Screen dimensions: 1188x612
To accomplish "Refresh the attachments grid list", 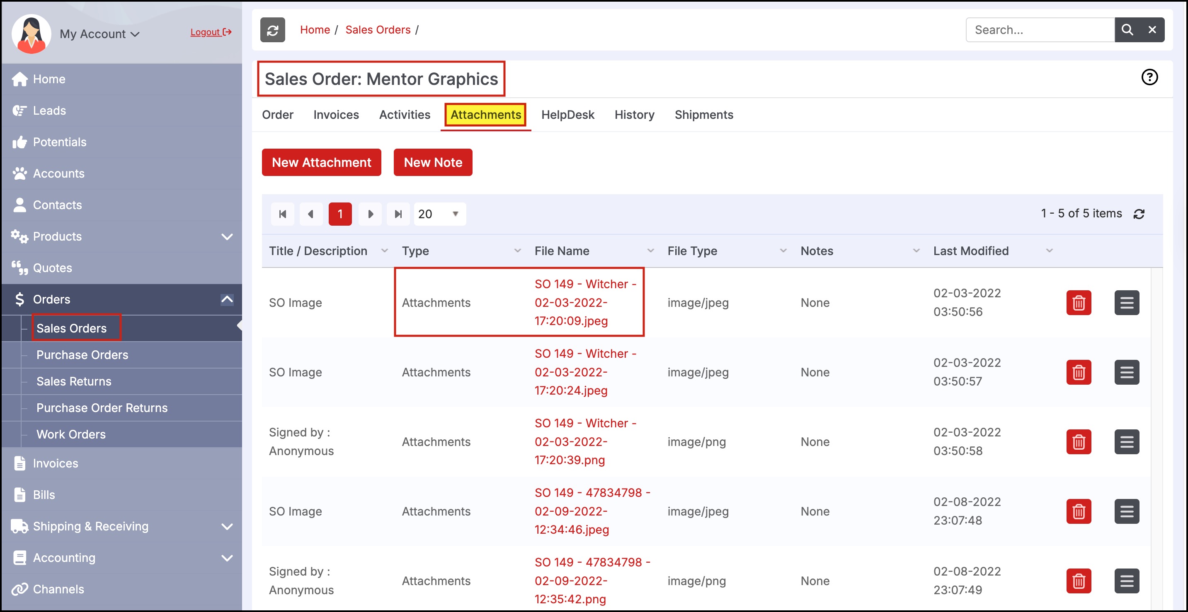I will (x=1139, y=214).
